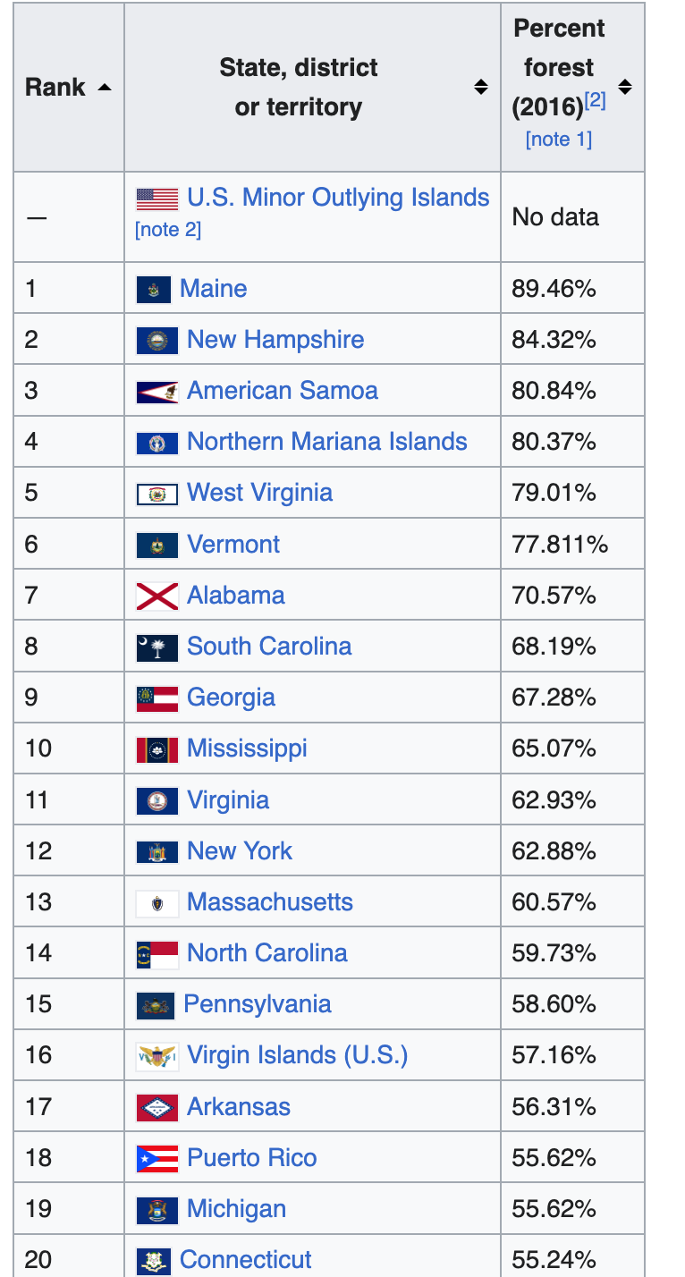685x1277 pixels.
Task: Click the U.S. flag icon beside Minor Outlying Islands
Action: click(x=156, y=198)
